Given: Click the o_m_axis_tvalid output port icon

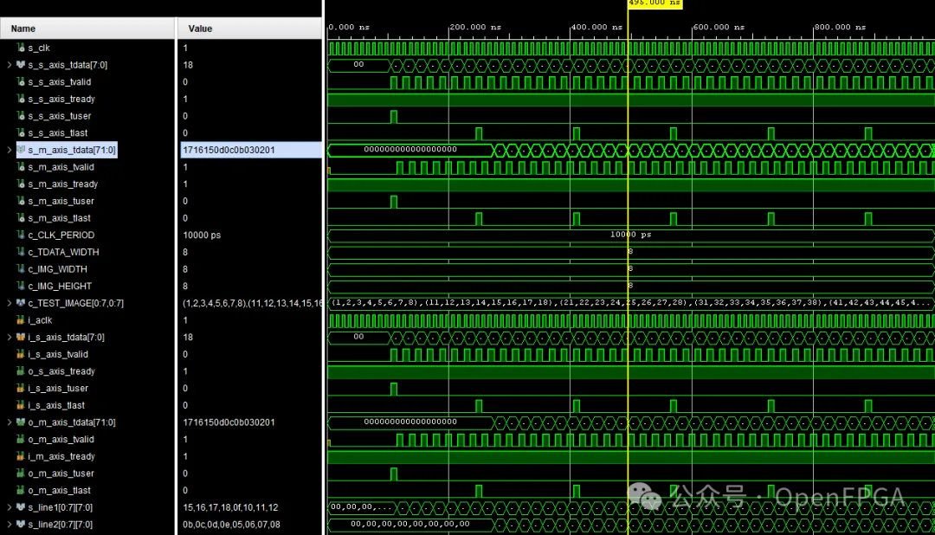Looking at the screenshot, I should (21, 439).
